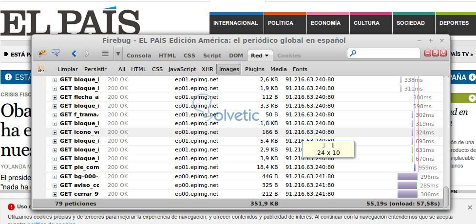
Task: Click the search magnifier icon
Action: [353, 54]
